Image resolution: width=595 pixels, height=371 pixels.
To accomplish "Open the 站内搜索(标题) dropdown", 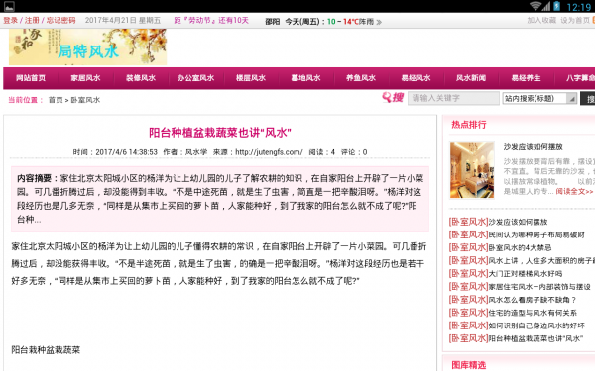I will click(539, 98).
